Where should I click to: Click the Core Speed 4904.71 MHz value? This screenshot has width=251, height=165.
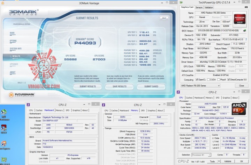(x=200, y=138)
